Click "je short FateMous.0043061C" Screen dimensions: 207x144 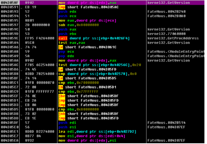[87, 47]
